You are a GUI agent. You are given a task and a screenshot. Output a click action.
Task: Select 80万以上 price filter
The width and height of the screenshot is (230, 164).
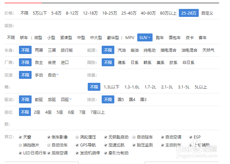168,13
